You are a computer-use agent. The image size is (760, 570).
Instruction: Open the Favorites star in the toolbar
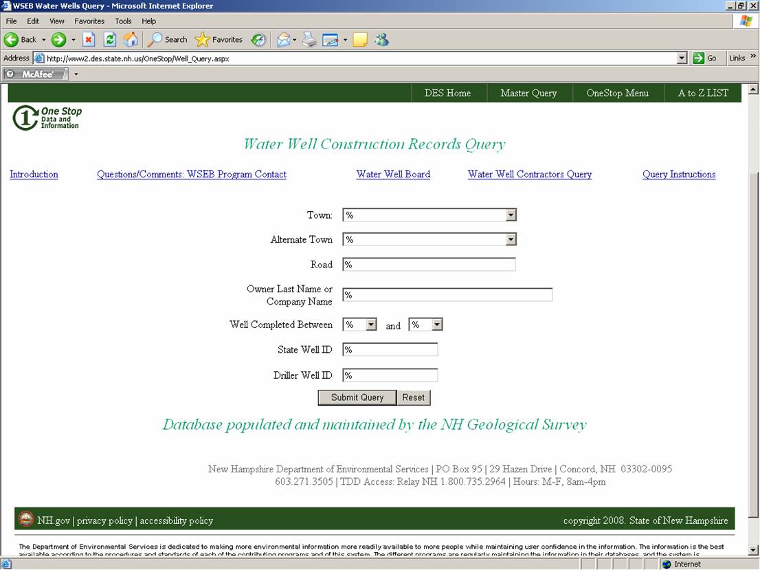219,40
